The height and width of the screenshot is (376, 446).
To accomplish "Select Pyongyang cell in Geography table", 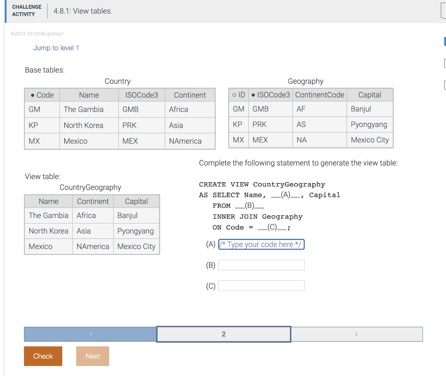I will coord(370,124).
